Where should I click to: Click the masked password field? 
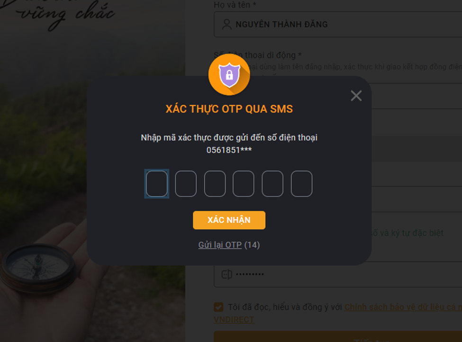338,274
